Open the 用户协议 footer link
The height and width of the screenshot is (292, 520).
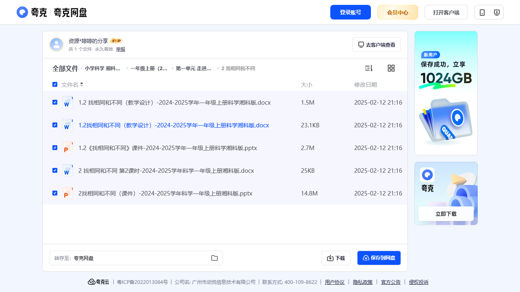click(x=335, y=282)
